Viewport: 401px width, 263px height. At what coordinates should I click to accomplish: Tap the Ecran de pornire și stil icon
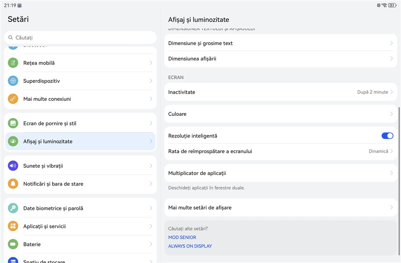(x=13, y=123)
